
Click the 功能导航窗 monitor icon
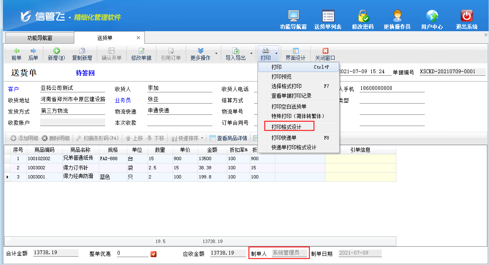pyautogui.click(x=293, y=16)
